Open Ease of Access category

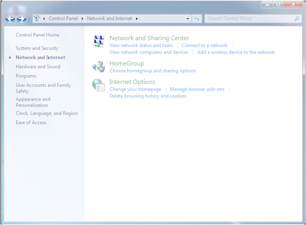point(31,123)
